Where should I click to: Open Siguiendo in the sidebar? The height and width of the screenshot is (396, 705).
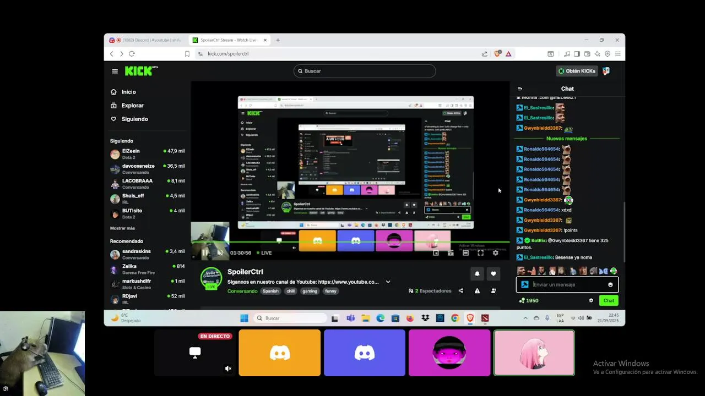[x=129, y=119]
